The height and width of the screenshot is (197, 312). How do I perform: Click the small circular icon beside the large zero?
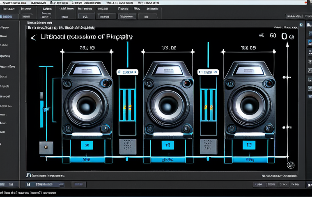click(291, 37)
